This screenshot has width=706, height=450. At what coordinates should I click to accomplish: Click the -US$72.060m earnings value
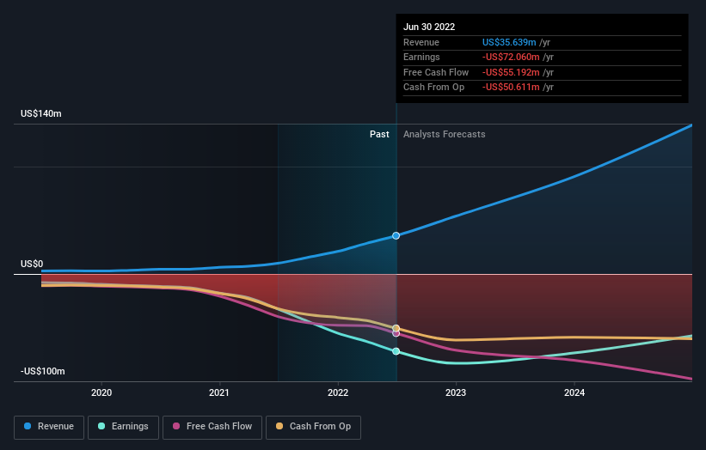(511, 57)
